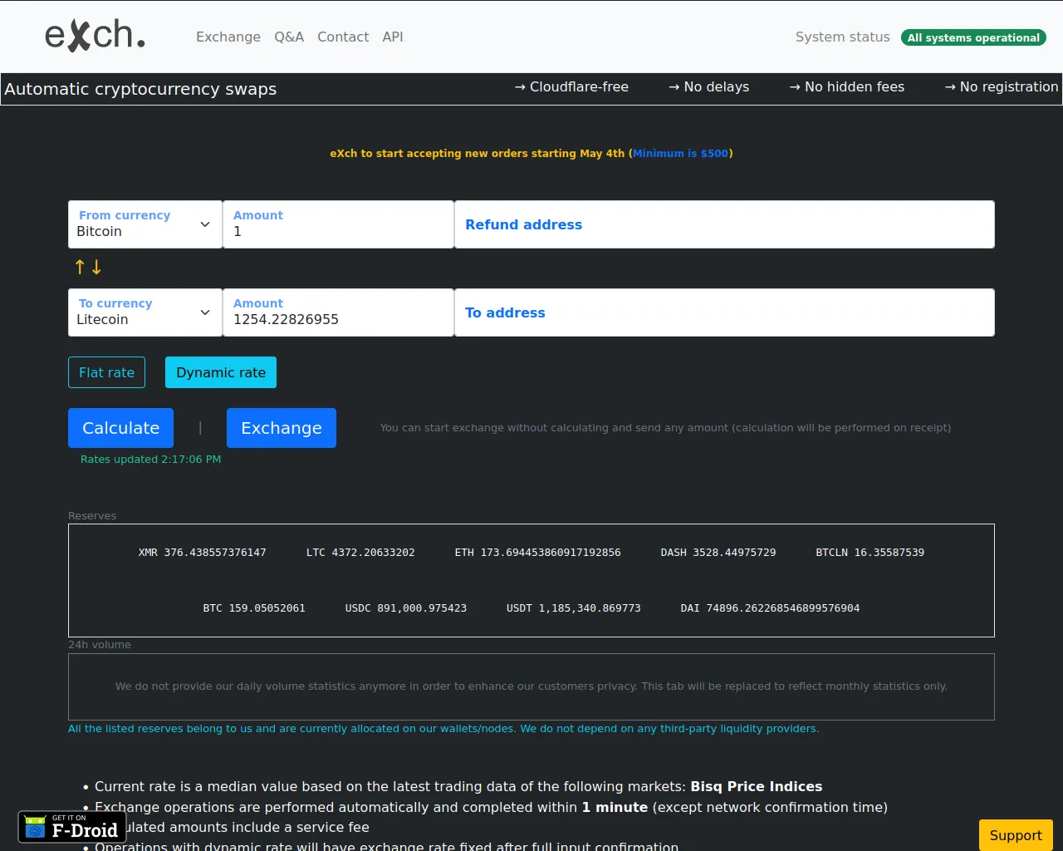Click the USDT 1,185,340.869773 reserve
Image resolution: width=1063 pixels, height=851 pixels.
click(x=574, y=608)
